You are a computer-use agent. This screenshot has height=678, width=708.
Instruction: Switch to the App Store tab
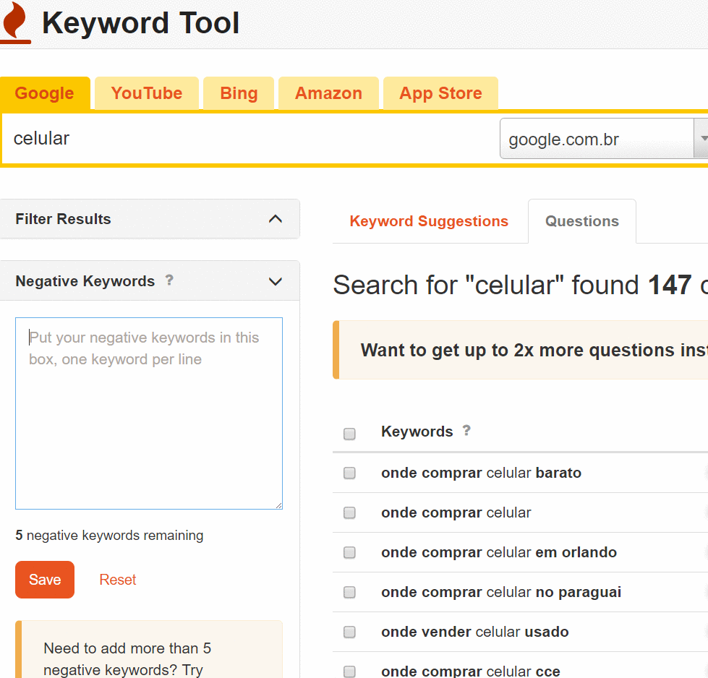tap(440, 93)
